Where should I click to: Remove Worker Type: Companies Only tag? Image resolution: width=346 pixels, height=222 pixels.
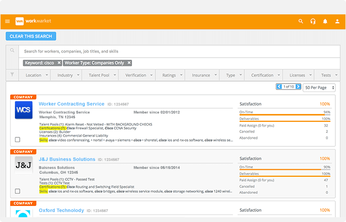pyautogui.click(x=129, y=63)
